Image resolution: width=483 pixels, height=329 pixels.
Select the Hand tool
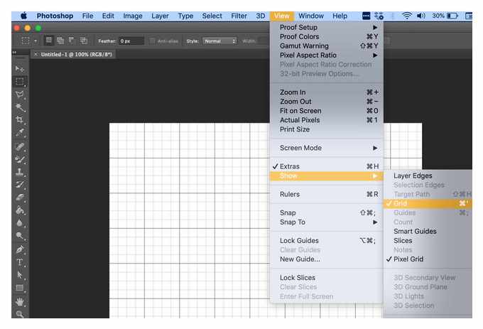20,302
